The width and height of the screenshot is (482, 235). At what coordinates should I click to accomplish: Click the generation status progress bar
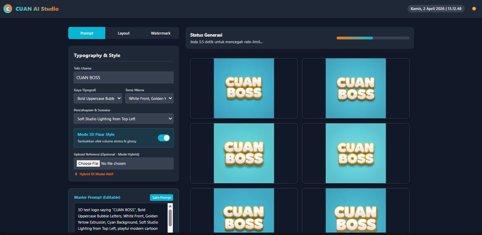(373, 38)
